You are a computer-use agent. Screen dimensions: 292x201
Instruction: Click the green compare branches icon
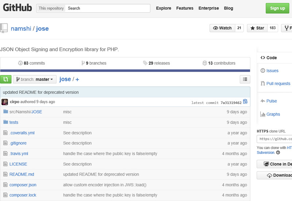coord(6,79)
